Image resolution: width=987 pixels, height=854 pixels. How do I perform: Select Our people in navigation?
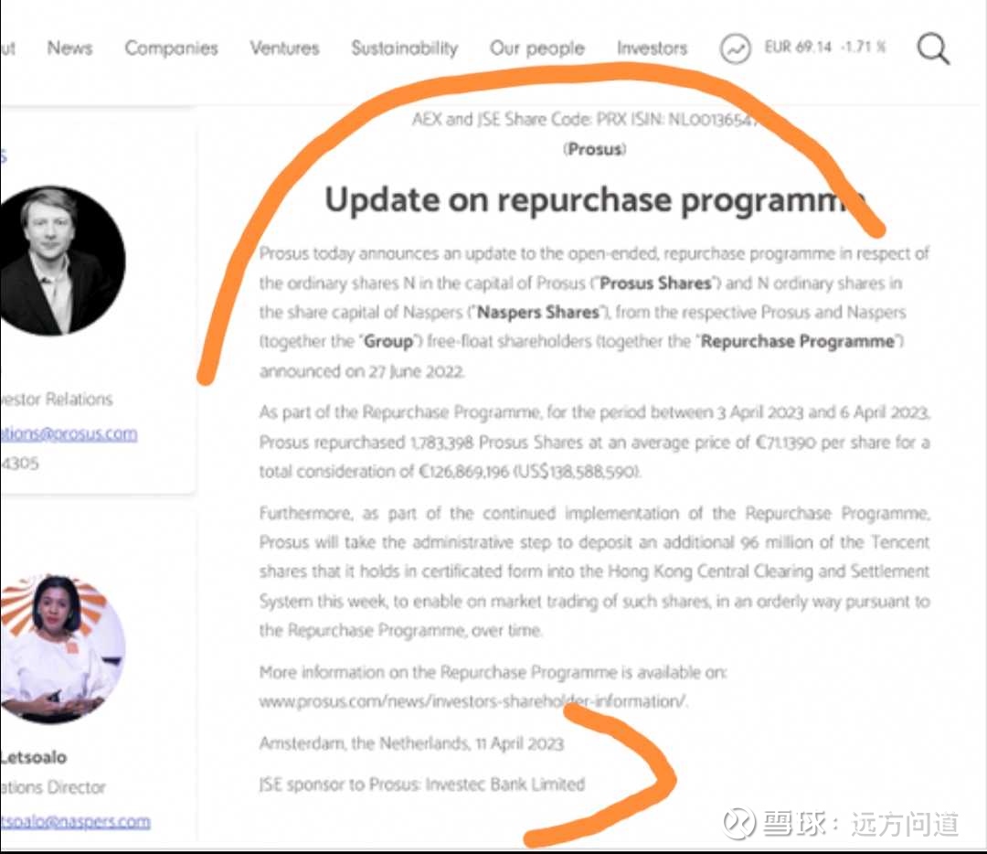[x=537, y=48]
